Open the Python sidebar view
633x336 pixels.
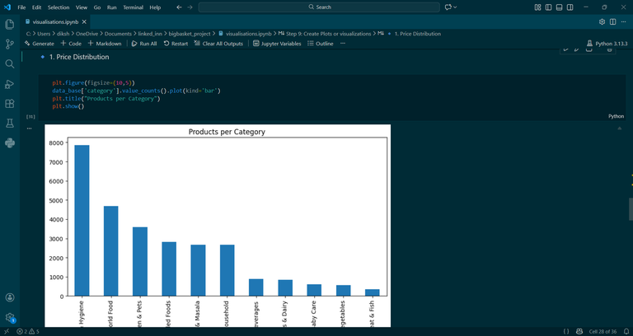click(10, 143)
